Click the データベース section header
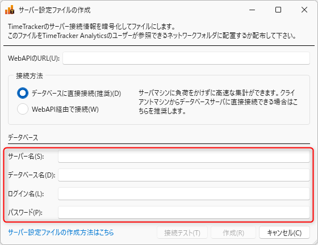318x245 pixels. pyautogui.click(x=23, y=138)
